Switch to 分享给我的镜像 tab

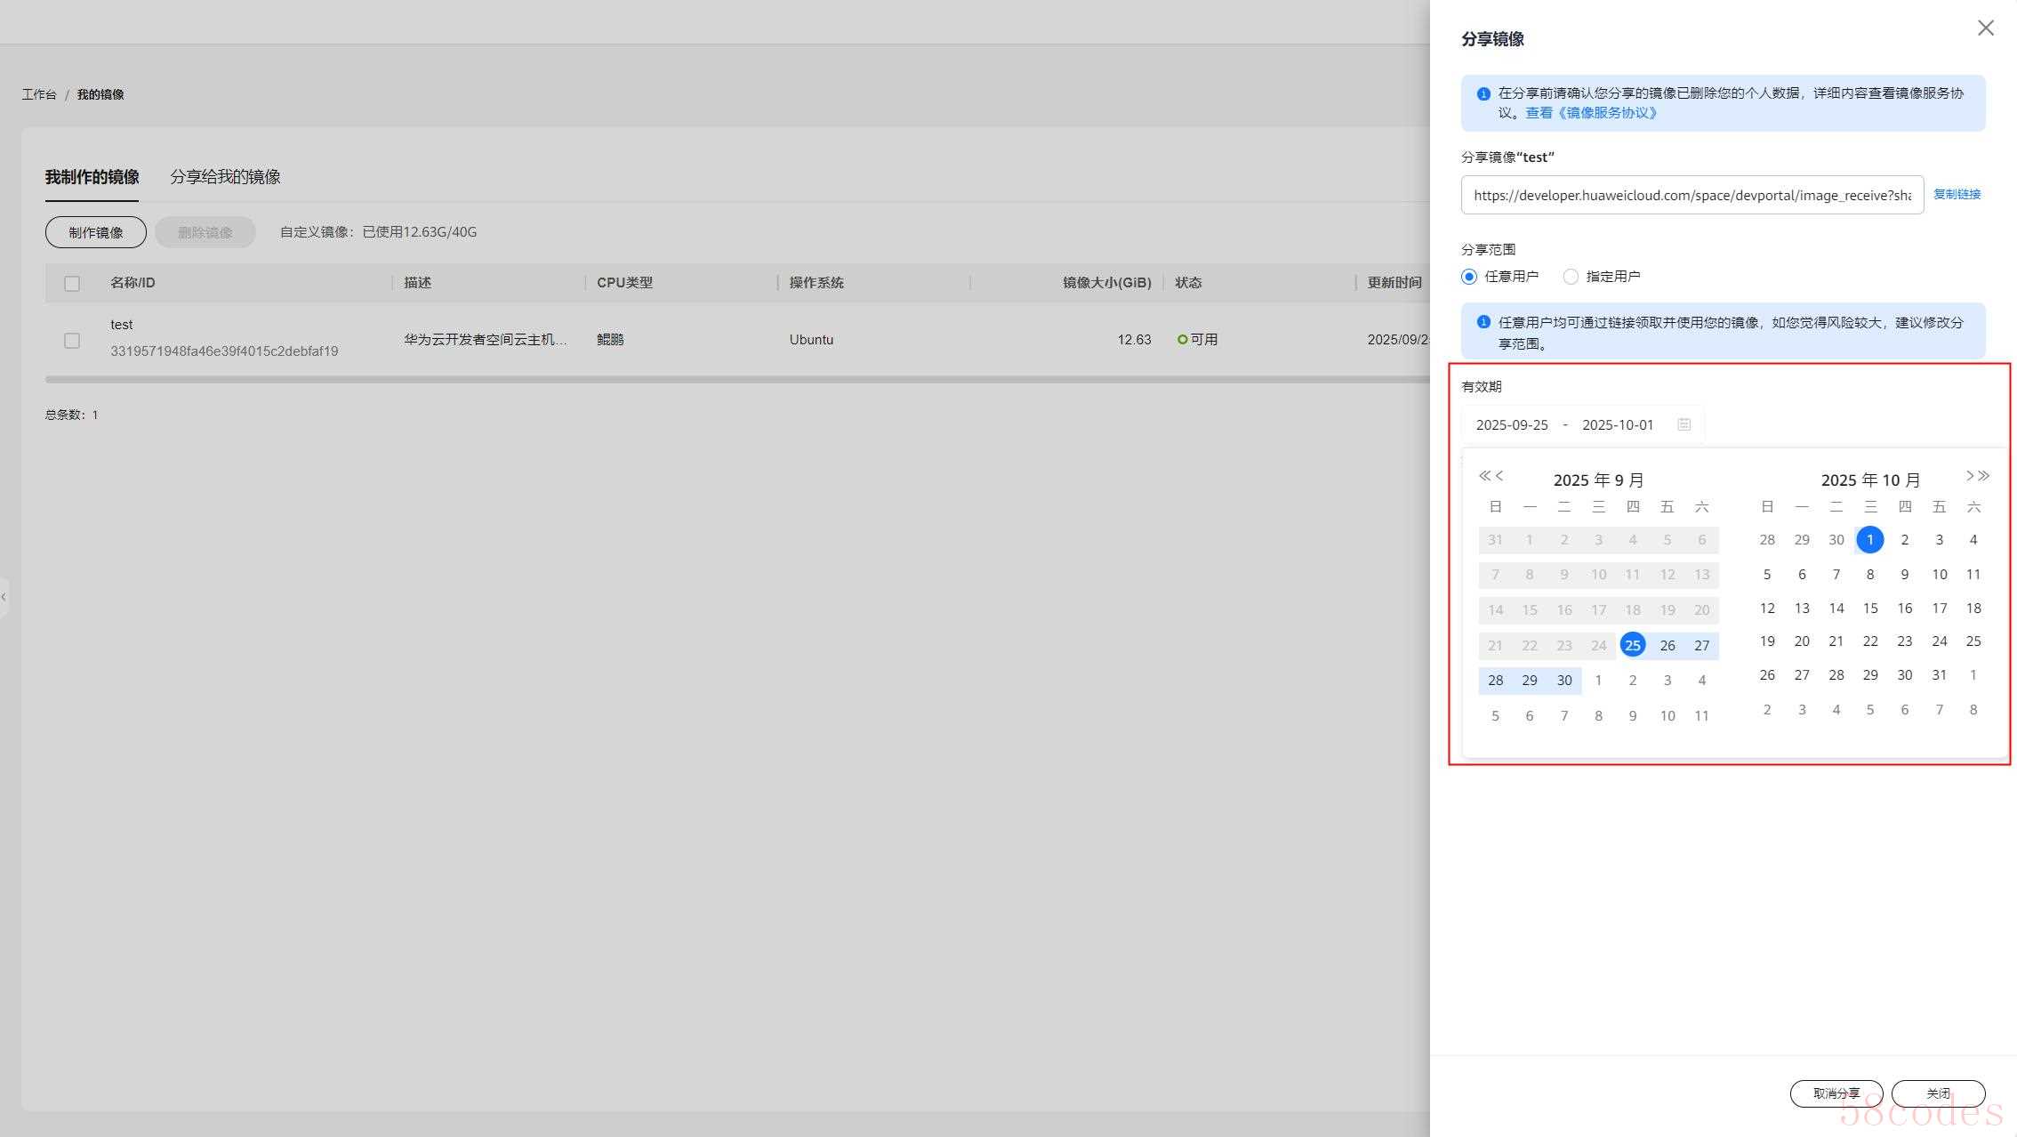tap(225, 177)
